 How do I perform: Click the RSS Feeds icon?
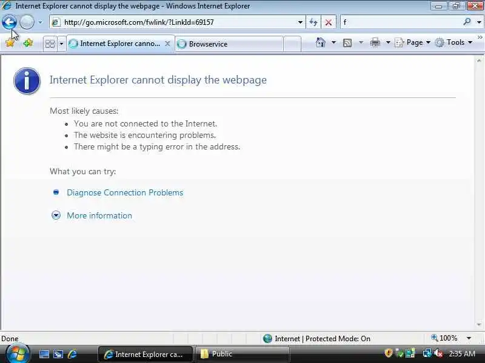347,43
